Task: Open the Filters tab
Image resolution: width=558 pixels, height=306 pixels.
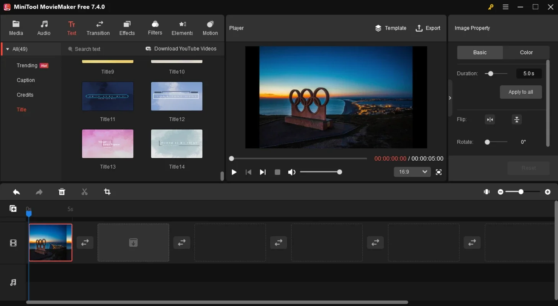Action: coord(155,28)
